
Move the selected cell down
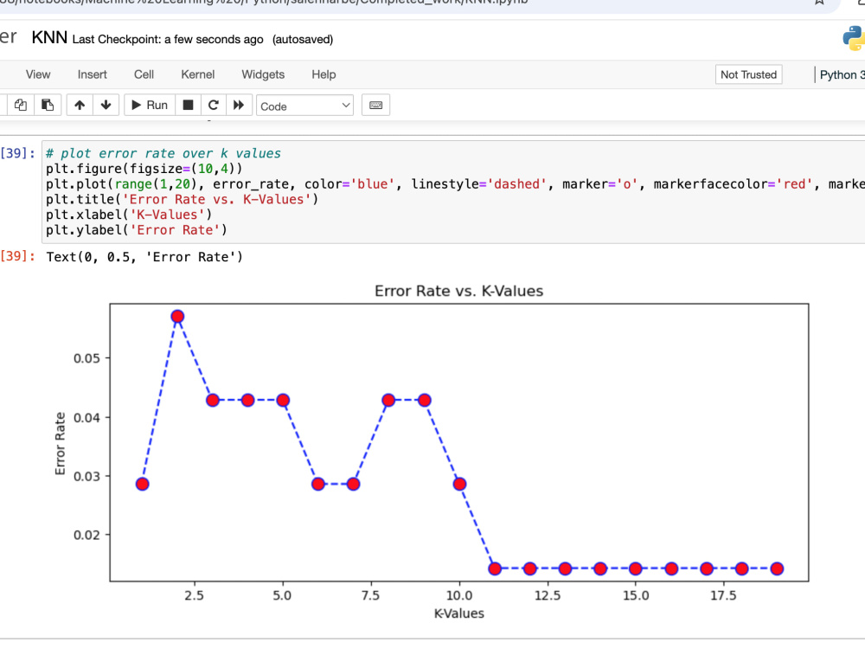coord(106,104)
